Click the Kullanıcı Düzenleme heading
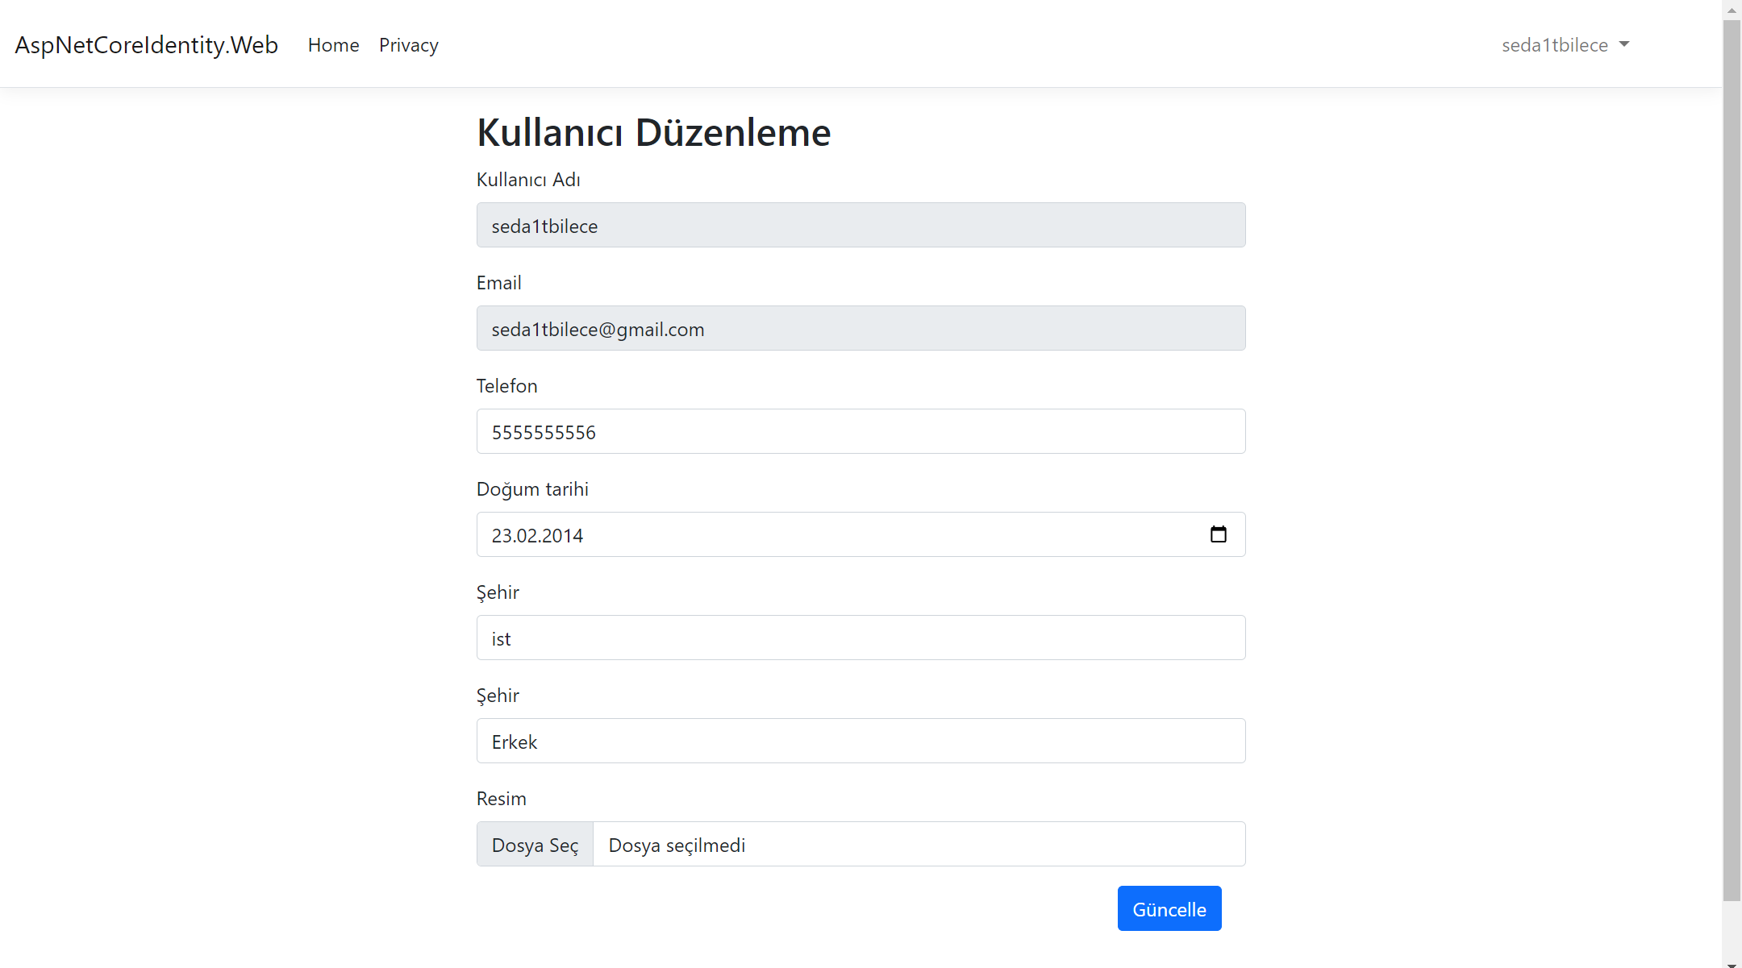The height and width of the screenshot is (968, 1742). pos(653,132)
